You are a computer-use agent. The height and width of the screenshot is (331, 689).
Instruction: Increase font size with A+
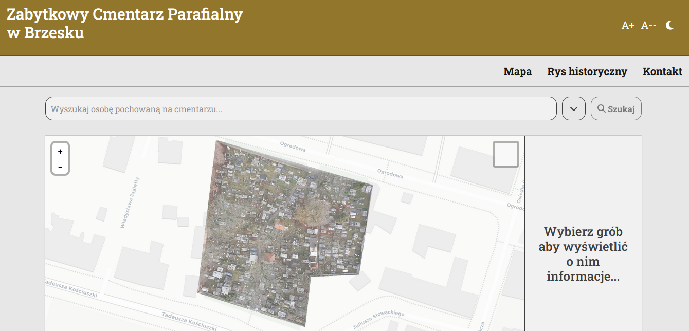point(628,26)
